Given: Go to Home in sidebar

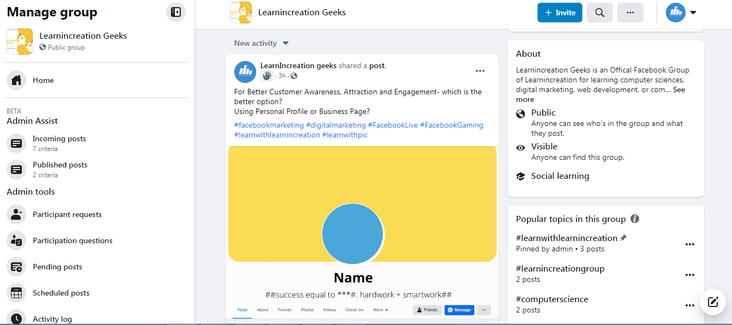Looking at the screenshot, I should [43, 80].
